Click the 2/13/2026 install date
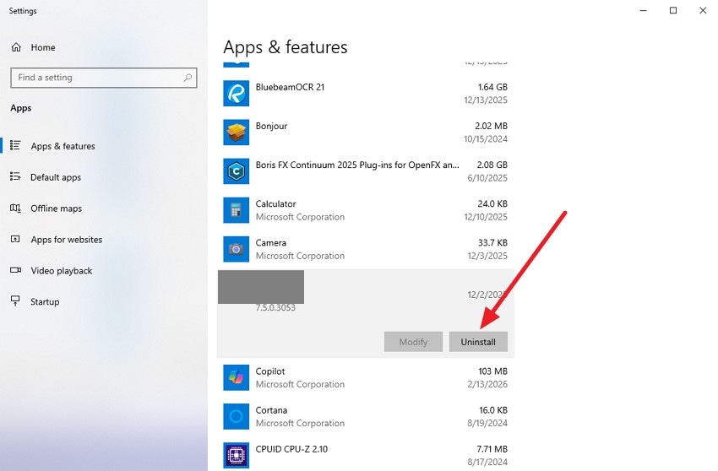This screenshot has width=718, height=471. click(487, 384)
